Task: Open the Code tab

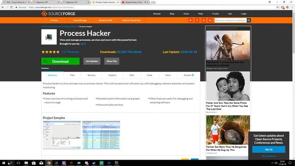Action: pos(149,75)
